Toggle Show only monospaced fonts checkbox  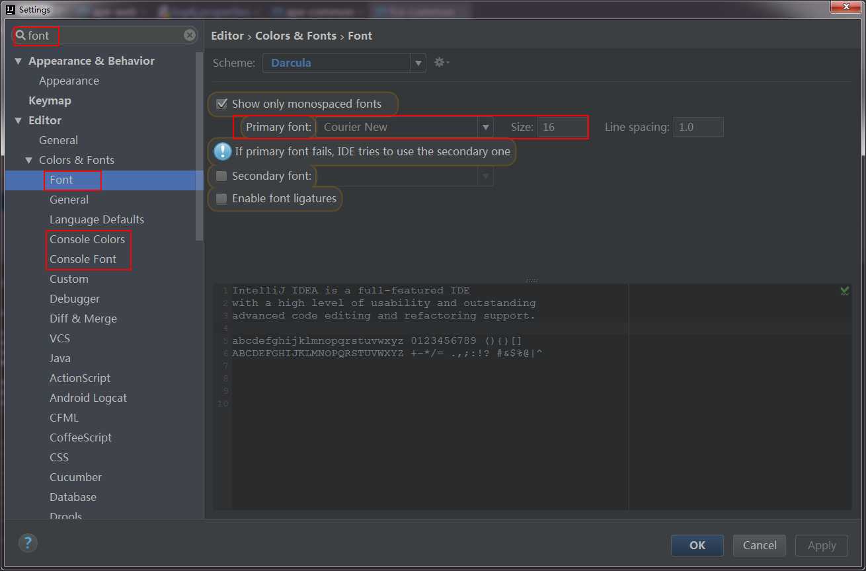point(221,104)
